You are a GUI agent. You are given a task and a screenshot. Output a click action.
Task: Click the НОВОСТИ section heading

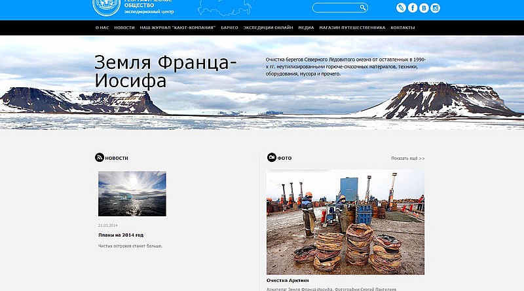tap(117, 158)
